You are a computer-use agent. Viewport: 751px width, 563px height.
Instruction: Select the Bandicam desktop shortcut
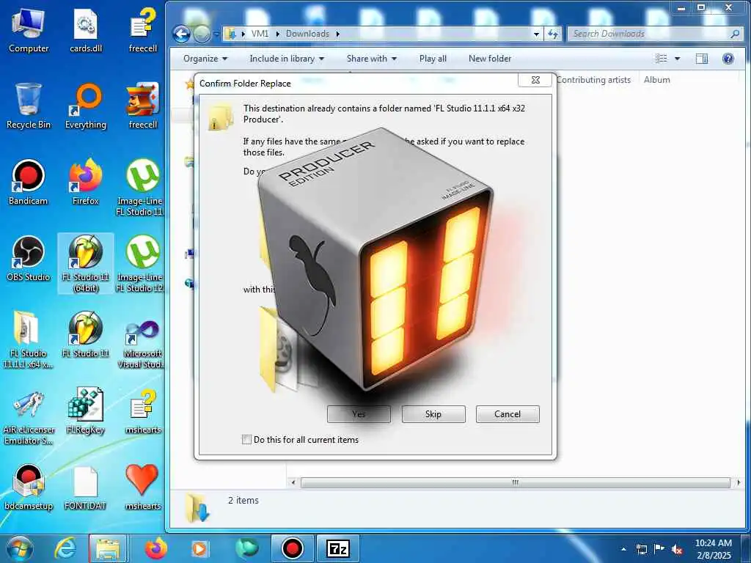point(29,183)
